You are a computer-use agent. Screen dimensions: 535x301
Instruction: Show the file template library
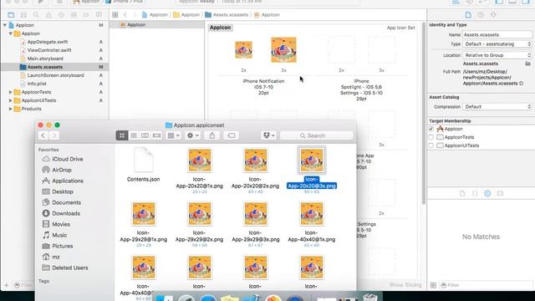pos(462,193)
